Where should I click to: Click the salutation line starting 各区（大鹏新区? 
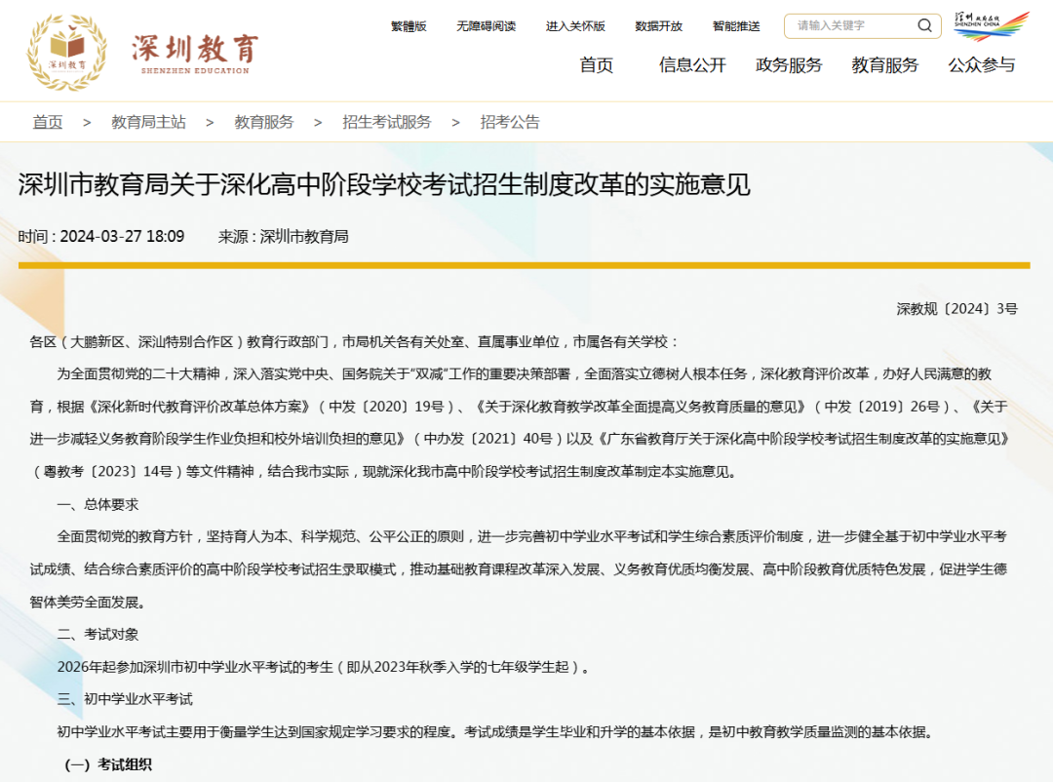click(355, 342)
